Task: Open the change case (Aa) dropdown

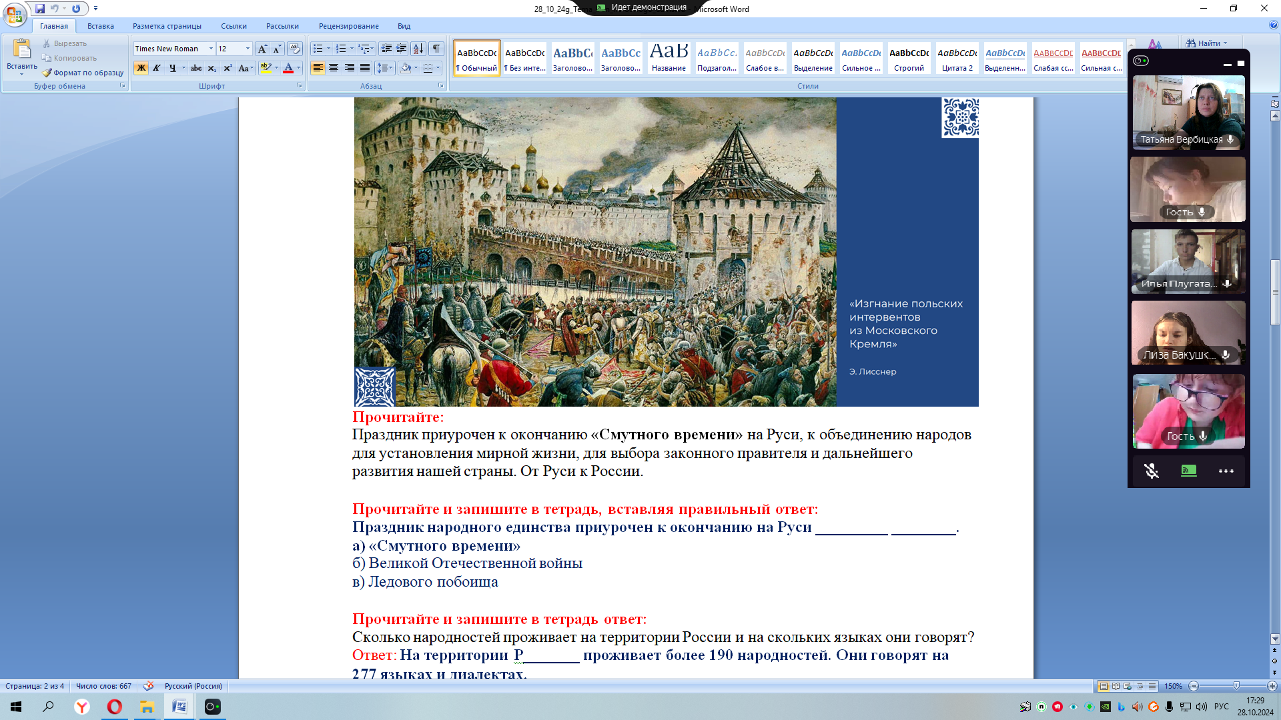Action: click(x=246, y=68)
